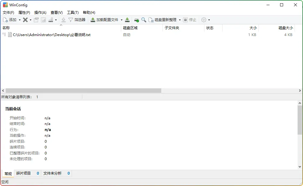Open the dropdown arrow beside the remove X
This screenshot has width=303, height=186.
pos(30,20)
